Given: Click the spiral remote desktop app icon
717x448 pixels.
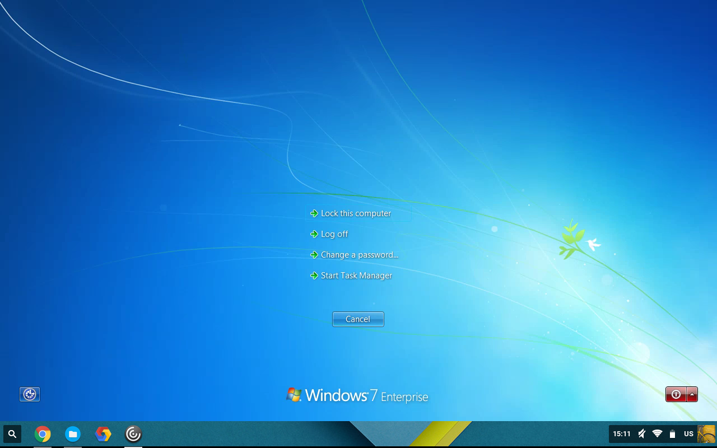Looking at the screenshot, I should pos(133,434).
